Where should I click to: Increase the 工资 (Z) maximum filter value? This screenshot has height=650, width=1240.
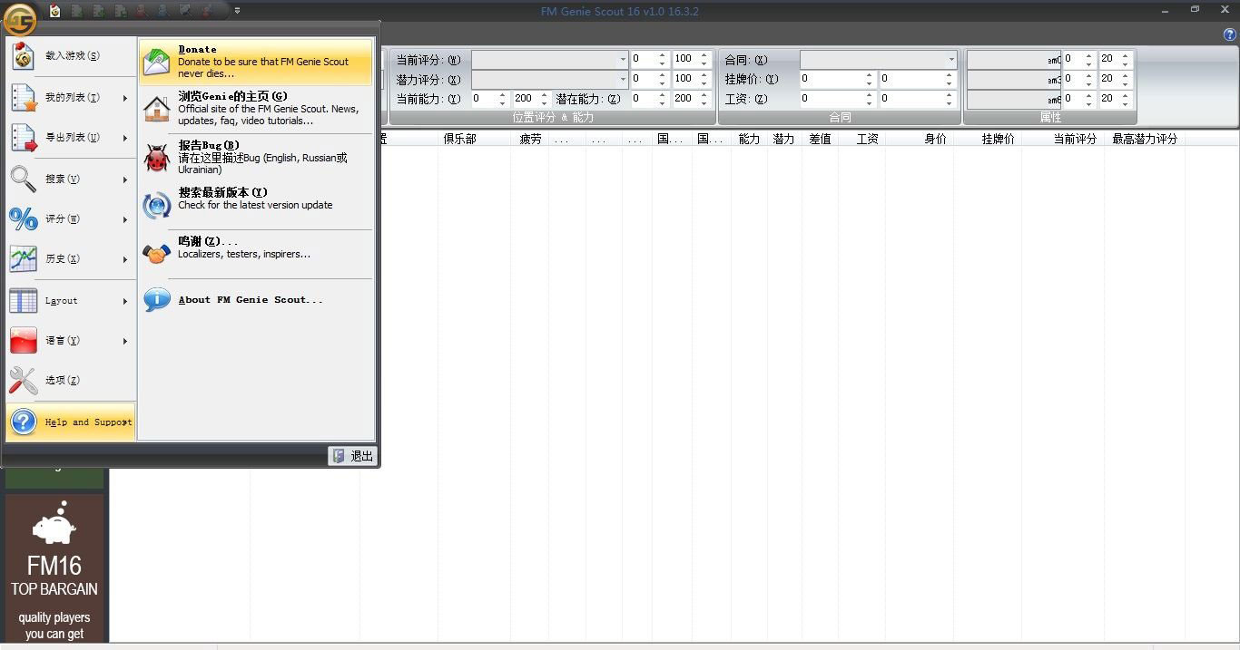pyautogui.click(x=950, y=94)
